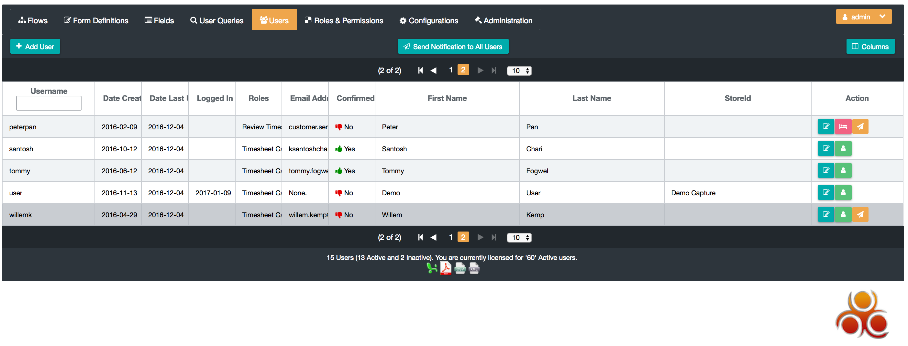Open the admin account dropdown

tap(863, 17)
